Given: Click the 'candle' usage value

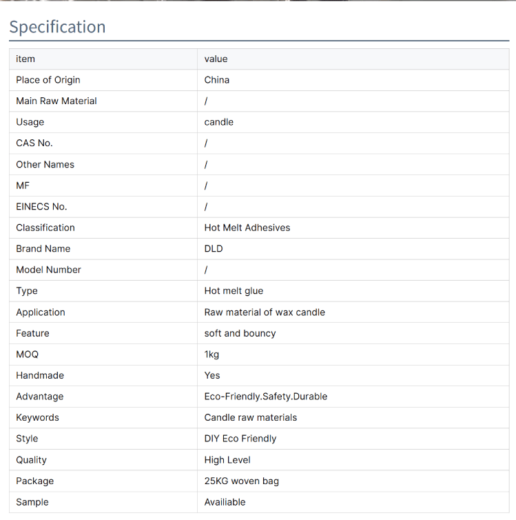Looking at the screenshot, I should click(219, 122).
